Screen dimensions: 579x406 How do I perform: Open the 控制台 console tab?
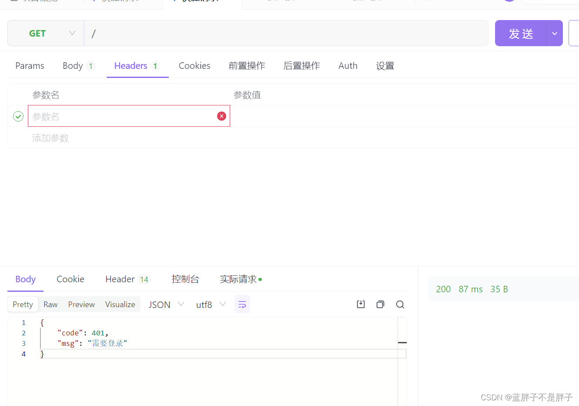click(x=185, y=279)
